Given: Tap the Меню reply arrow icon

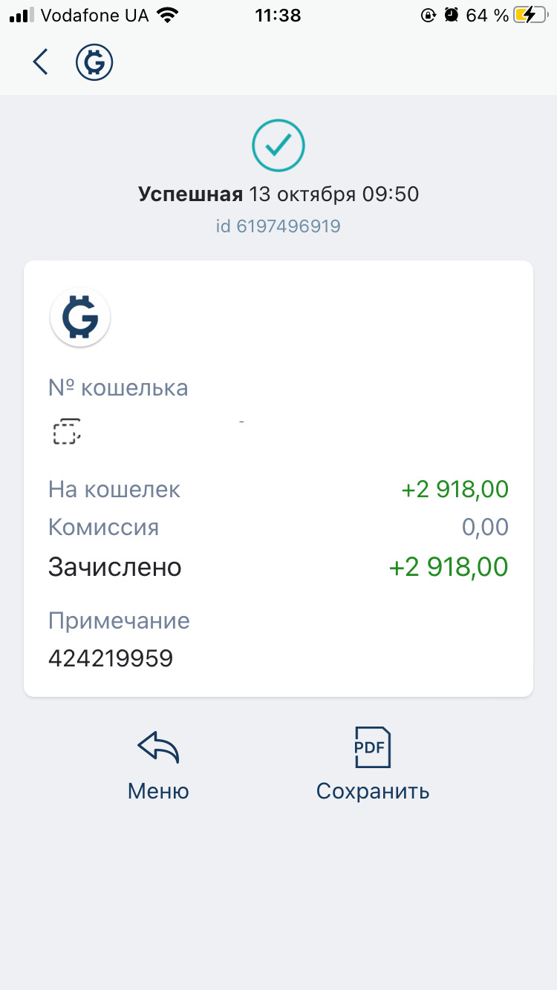Looking at the screenshot, I should tap(158, 748).
